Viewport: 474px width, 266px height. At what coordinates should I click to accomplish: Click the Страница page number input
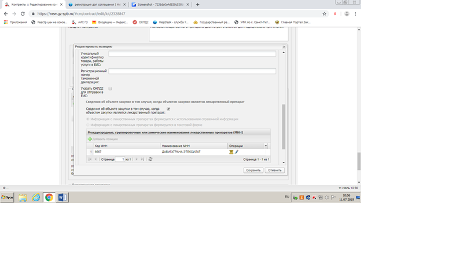point(120,159)
